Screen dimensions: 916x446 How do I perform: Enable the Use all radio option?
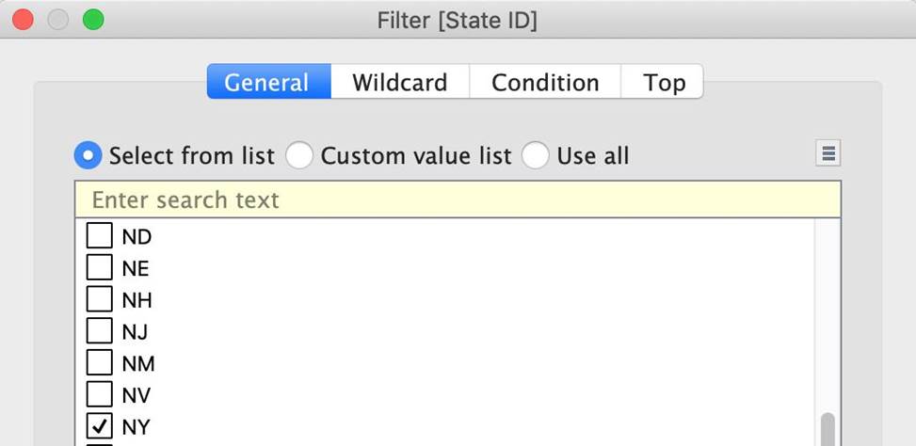pos(535,155)
